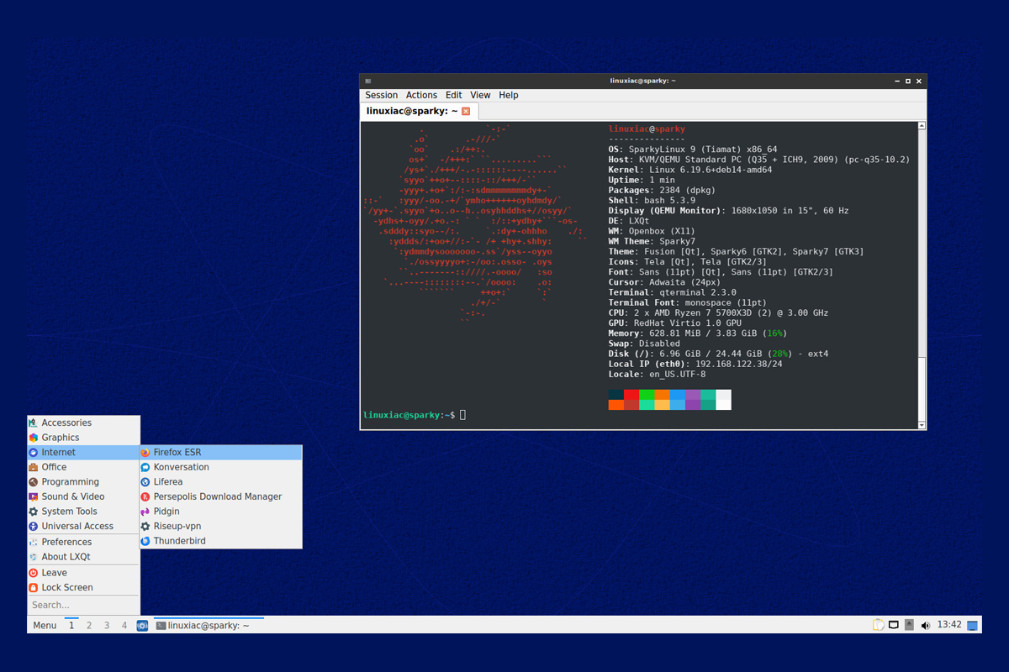Click the 'Local IP (eth0)' line

click(695, 364)
